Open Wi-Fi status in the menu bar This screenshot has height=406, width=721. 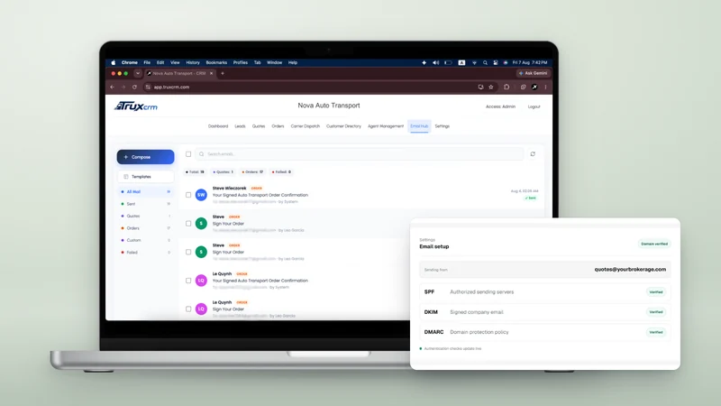click(x=474, y=62)
